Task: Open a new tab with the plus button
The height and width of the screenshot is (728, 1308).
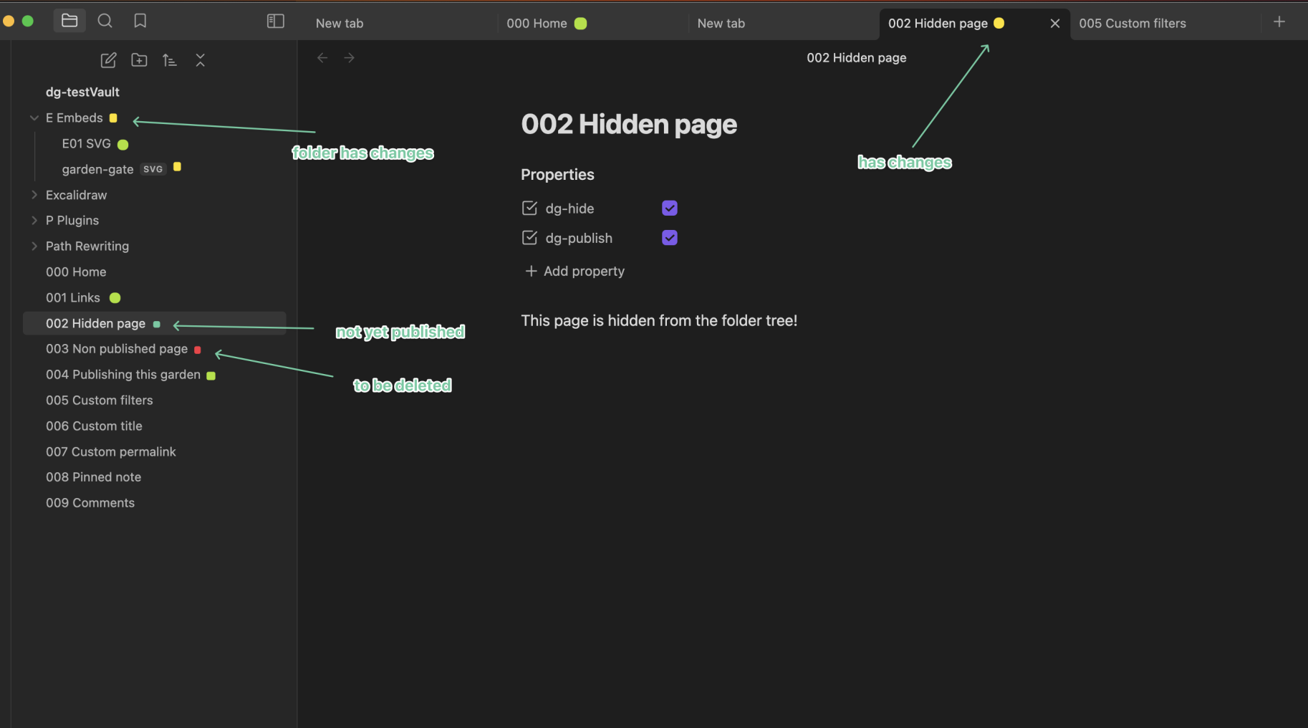Action: pos(1279,21)
